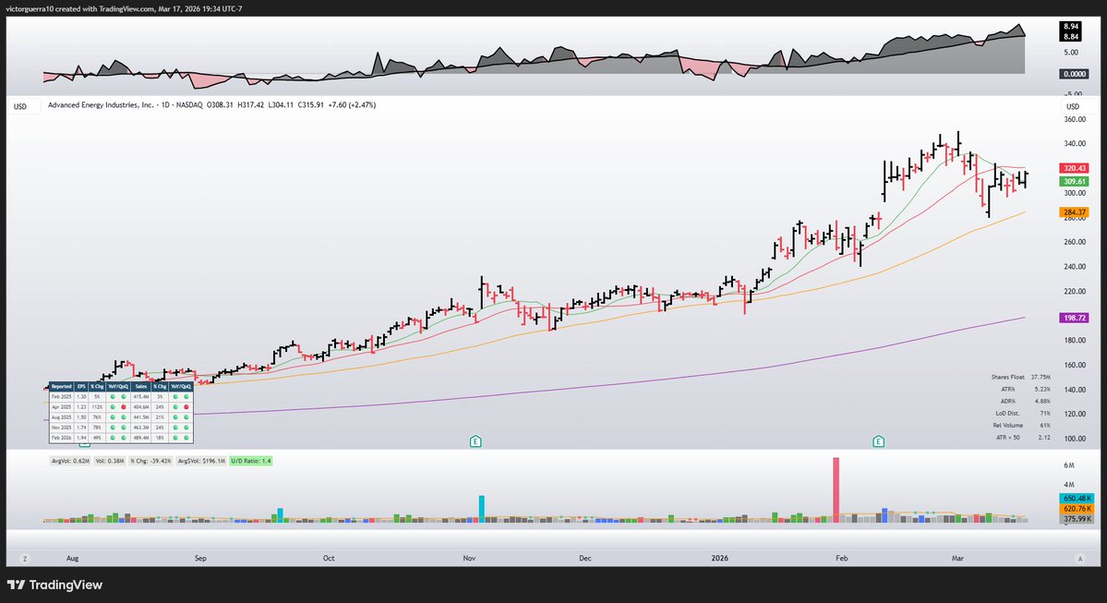
Task: Click the Aug label on the time axis
Action: 72,558
